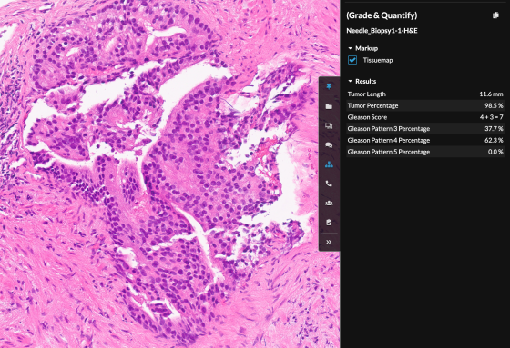Click the clipboard checklist icon
Screen dimensions: 510x348
pos(329,223)
